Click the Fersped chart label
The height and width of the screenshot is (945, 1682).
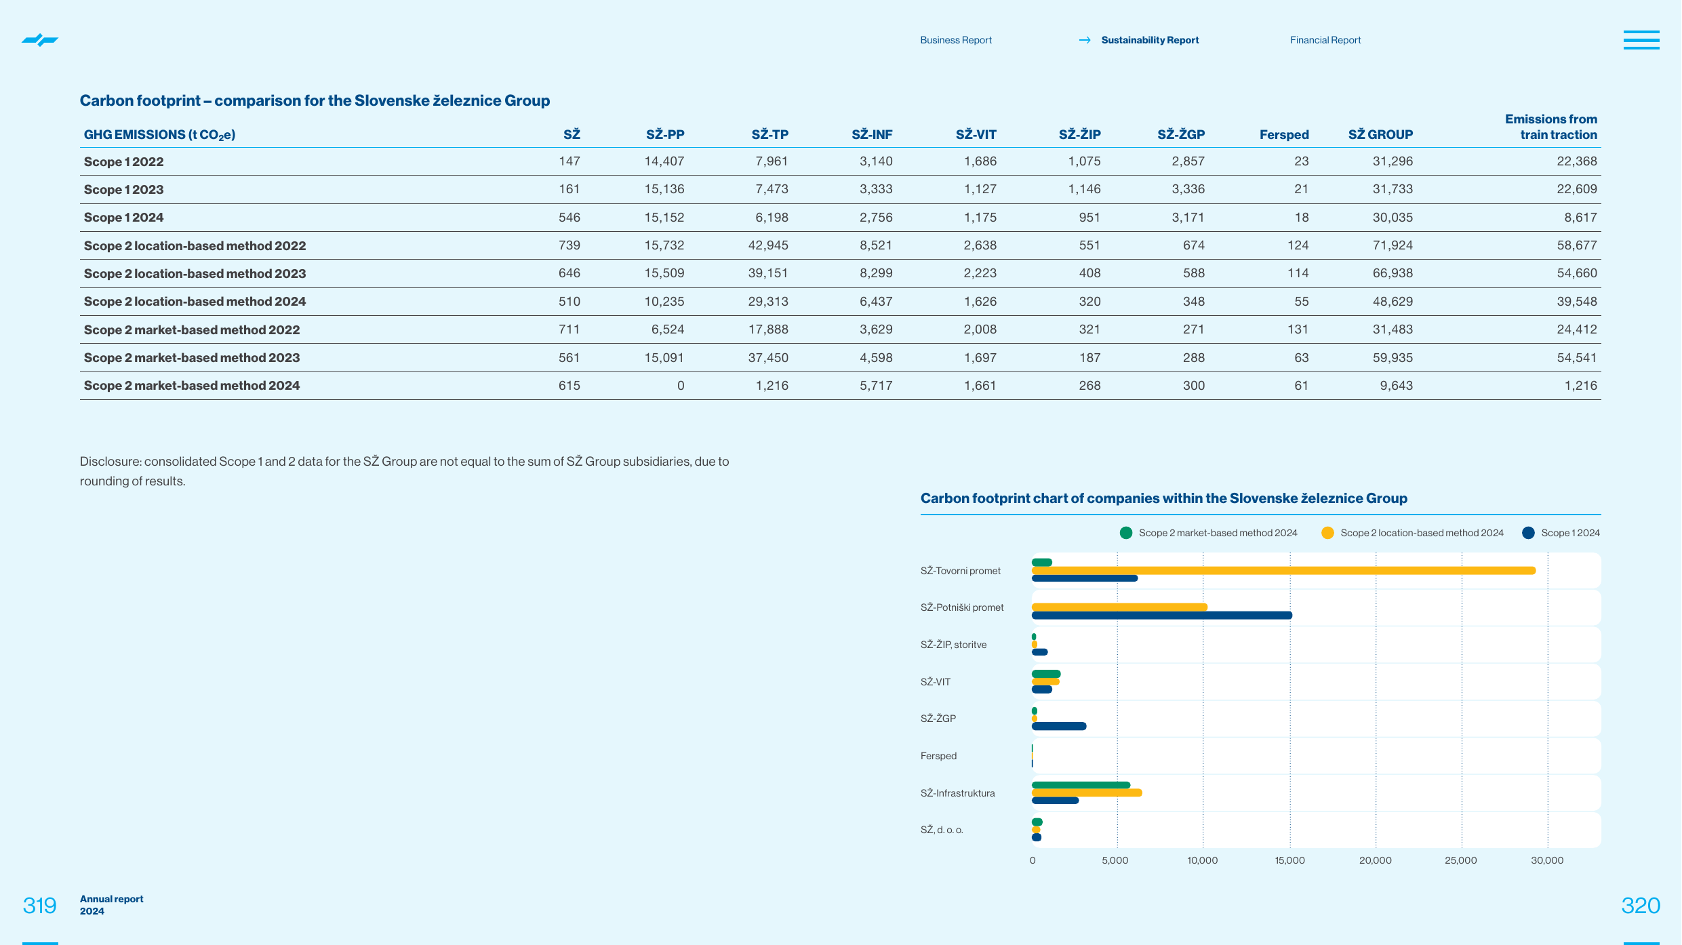(938, 756)
